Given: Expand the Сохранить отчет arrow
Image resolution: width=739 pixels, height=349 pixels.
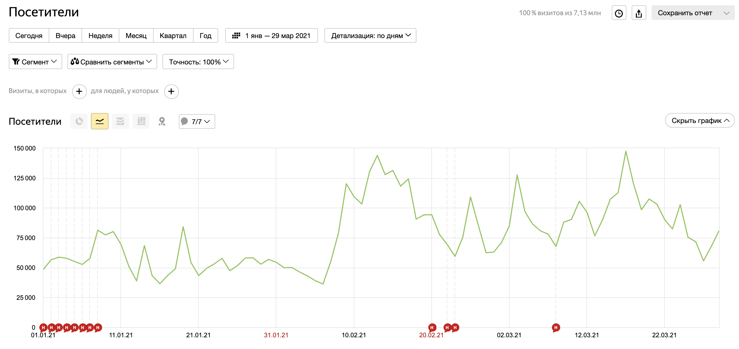Looking at the screenshot, I should pyautogui.click(x=726, y=13).
